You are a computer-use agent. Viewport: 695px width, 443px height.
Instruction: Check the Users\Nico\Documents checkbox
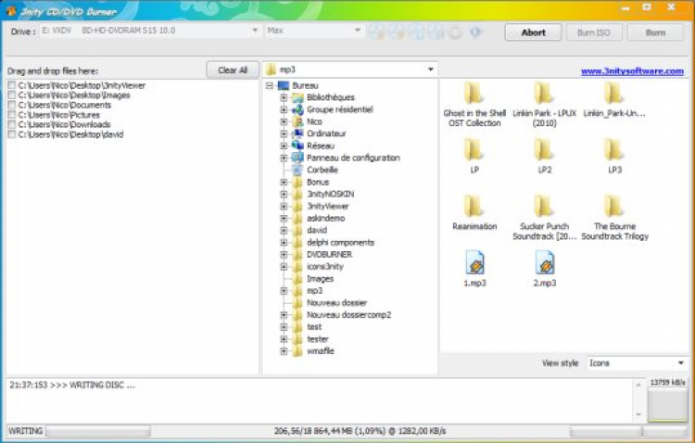click(12, 105)
